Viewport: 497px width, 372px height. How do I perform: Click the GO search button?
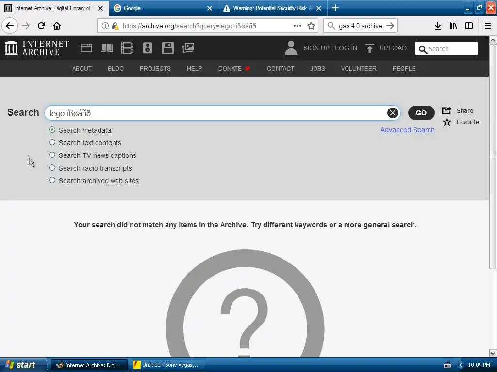(421, 113)
